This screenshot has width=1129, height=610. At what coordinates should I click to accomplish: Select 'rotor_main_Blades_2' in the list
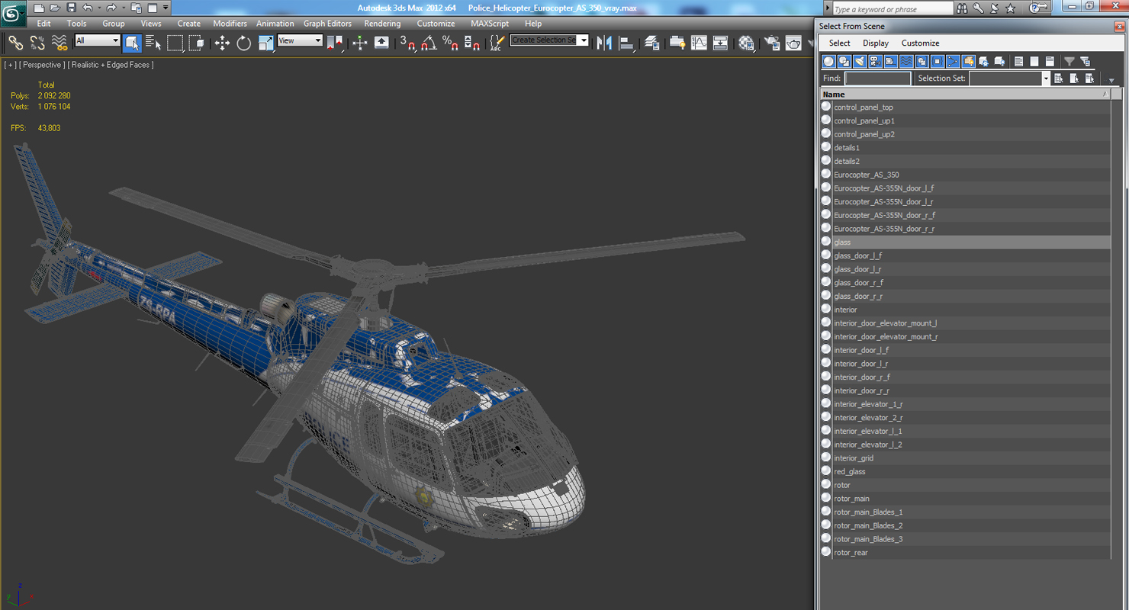point(868,525)
